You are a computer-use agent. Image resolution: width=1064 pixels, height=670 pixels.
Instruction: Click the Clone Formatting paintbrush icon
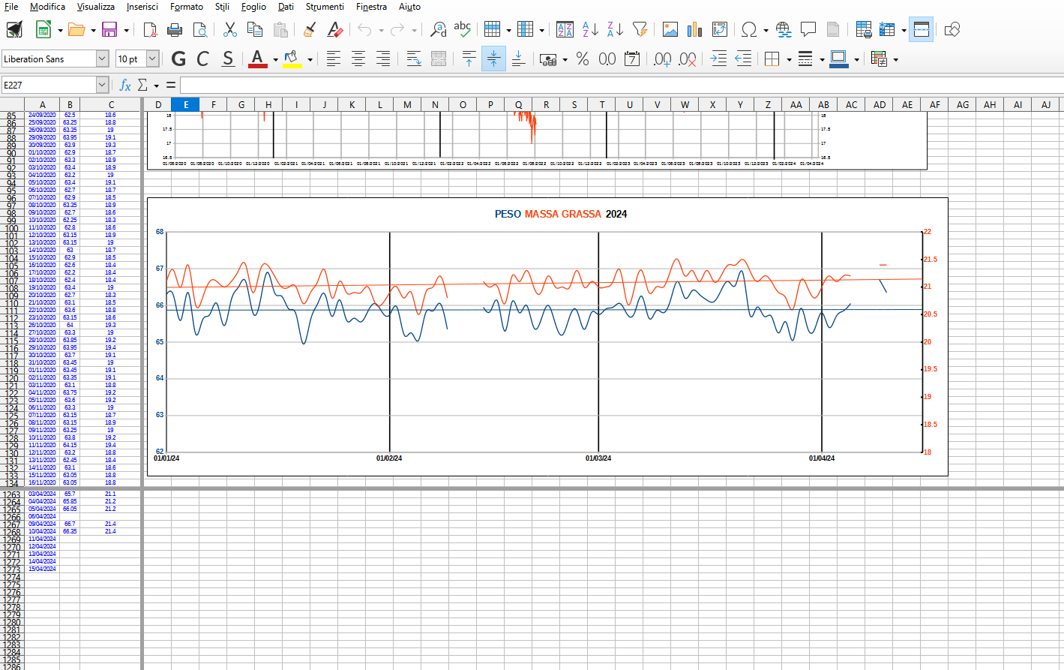pos(309,30)
